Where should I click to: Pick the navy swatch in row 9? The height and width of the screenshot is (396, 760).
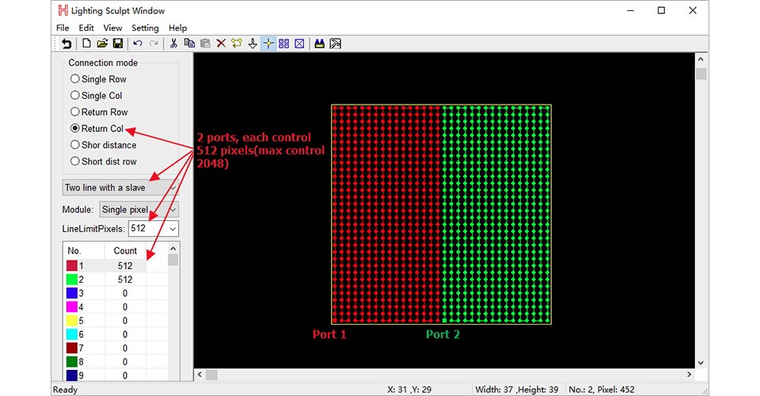point(72,375)
